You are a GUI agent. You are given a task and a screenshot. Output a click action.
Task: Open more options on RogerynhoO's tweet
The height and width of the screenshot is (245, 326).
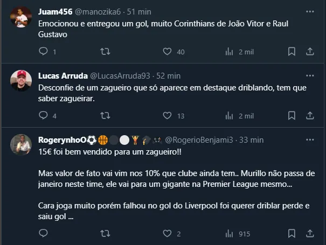tap(310, 139)
